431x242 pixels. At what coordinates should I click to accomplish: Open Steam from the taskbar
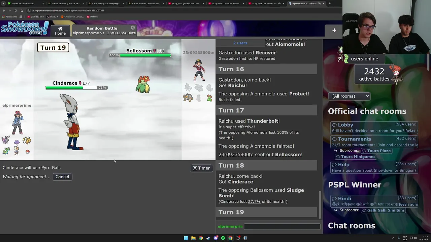click(x=208, y=238)
